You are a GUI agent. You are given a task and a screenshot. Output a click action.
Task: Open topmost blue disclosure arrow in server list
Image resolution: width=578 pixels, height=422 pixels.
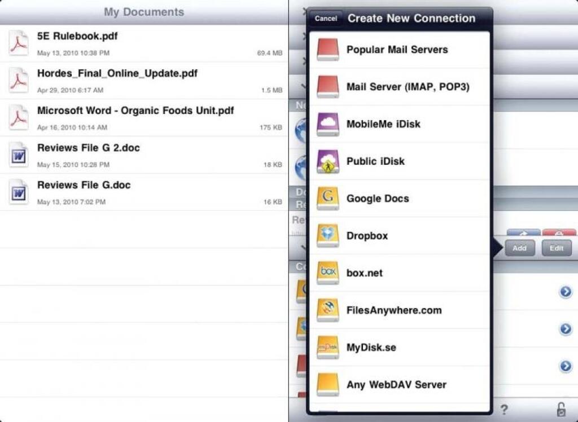[x=566, y=292]
